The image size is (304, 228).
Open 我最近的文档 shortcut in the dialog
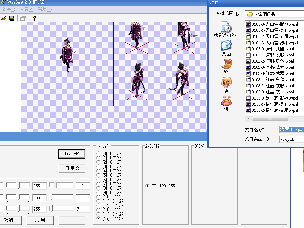click(226, 30)
